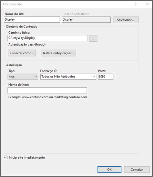This screenshot has height=177, width=153.
Task: Click the Nome do site input field
Action: 32,19
